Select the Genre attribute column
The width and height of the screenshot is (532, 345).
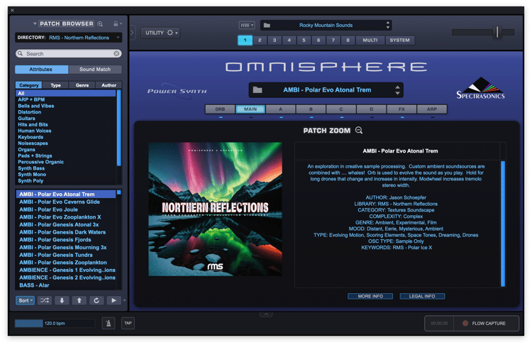(x=82, y=85)
